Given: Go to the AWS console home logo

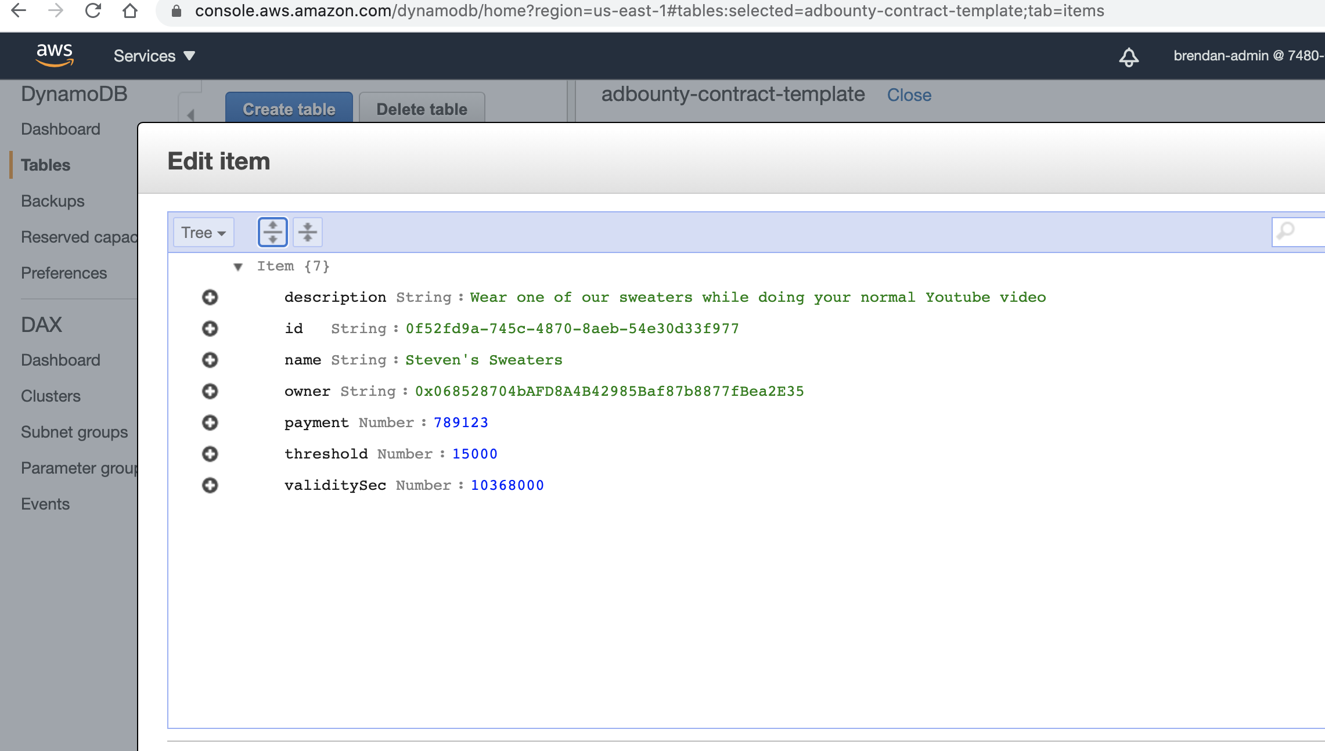Looking at the screenshot, I should coord(55,55).
